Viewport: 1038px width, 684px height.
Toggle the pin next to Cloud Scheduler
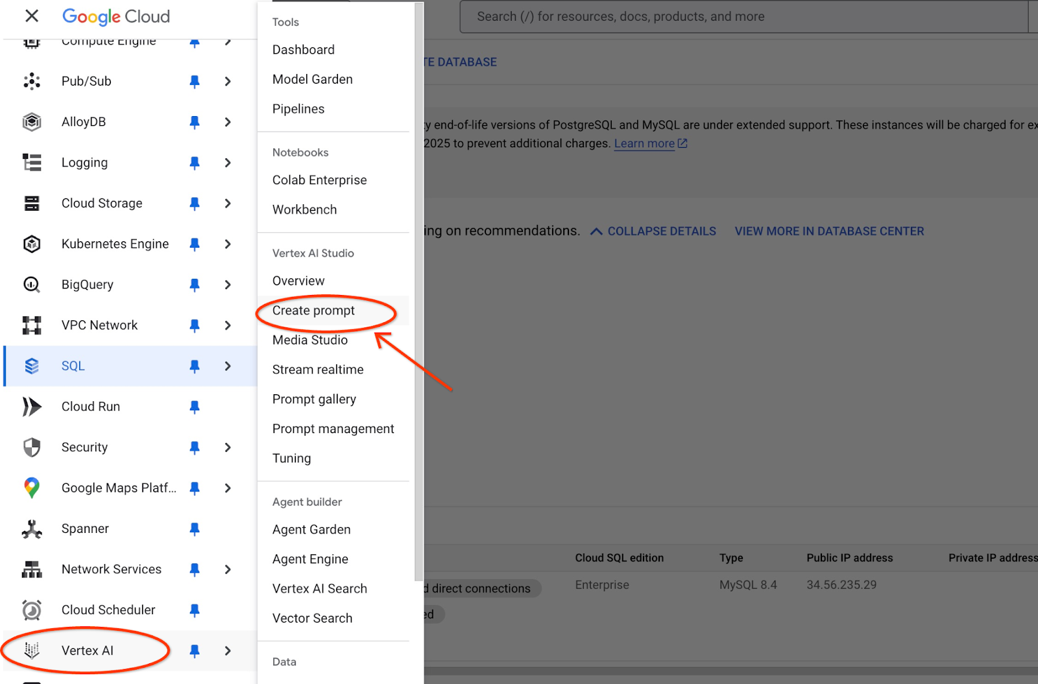[x=195, y=610]
